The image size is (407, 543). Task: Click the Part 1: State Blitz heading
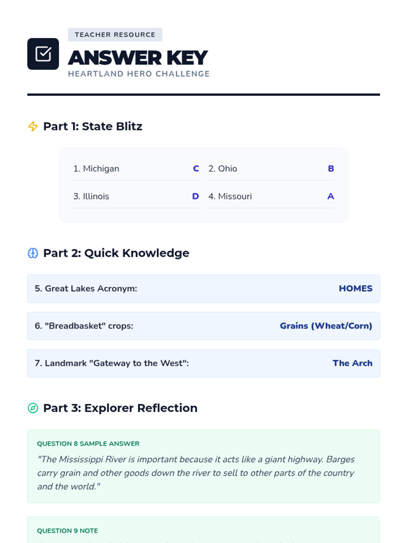coord(93,126)
